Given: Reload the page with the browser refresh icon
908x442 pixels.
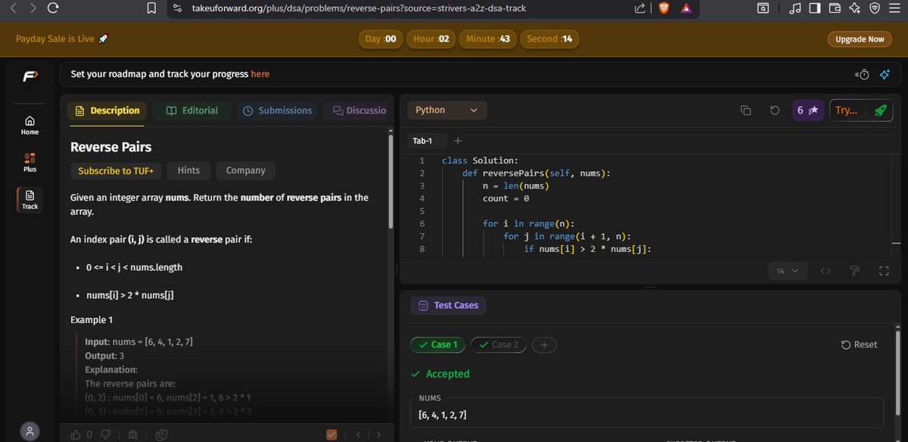Looking at the screenshot, I should click(52, 8).
